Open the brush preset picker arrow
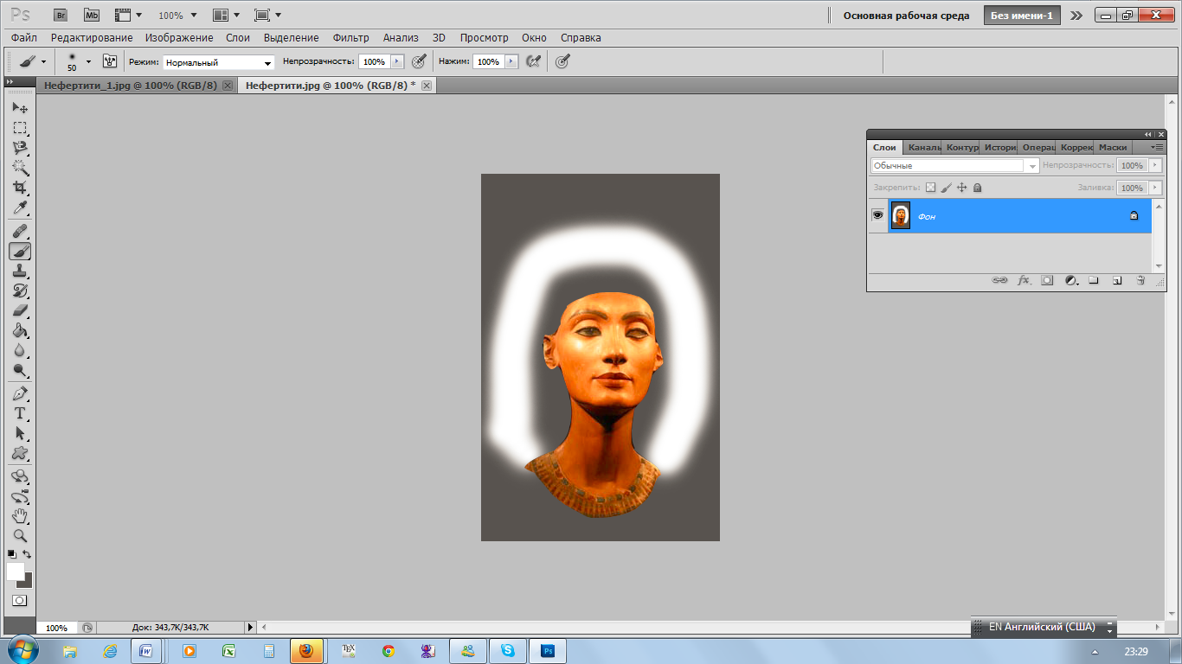 coord(88,62)
